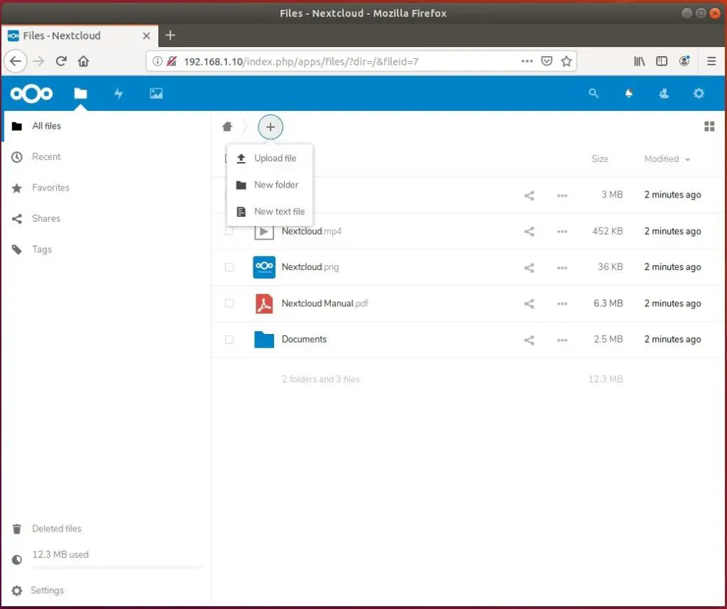This screenshot has height=609, width=727.
Task: Open more actions for Nextcloud Manual.pdf
Action: 562,303
